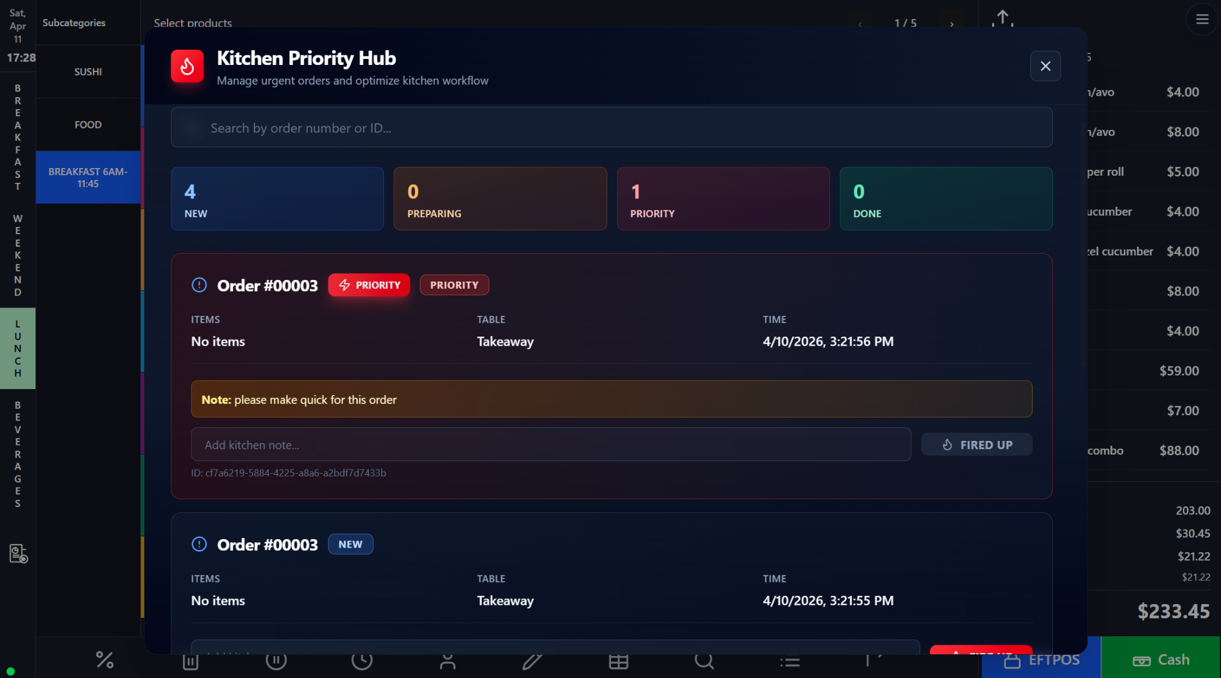The width and height of the screenshot is (1221, 678).
Task: Click the list view icon in toolbar
Action: (x=790, y=661)
